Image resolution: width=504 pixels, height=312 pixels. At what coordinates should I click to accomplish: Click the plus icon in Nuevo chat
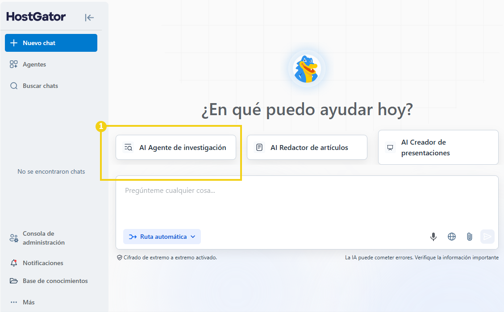(x=14, y=43)
